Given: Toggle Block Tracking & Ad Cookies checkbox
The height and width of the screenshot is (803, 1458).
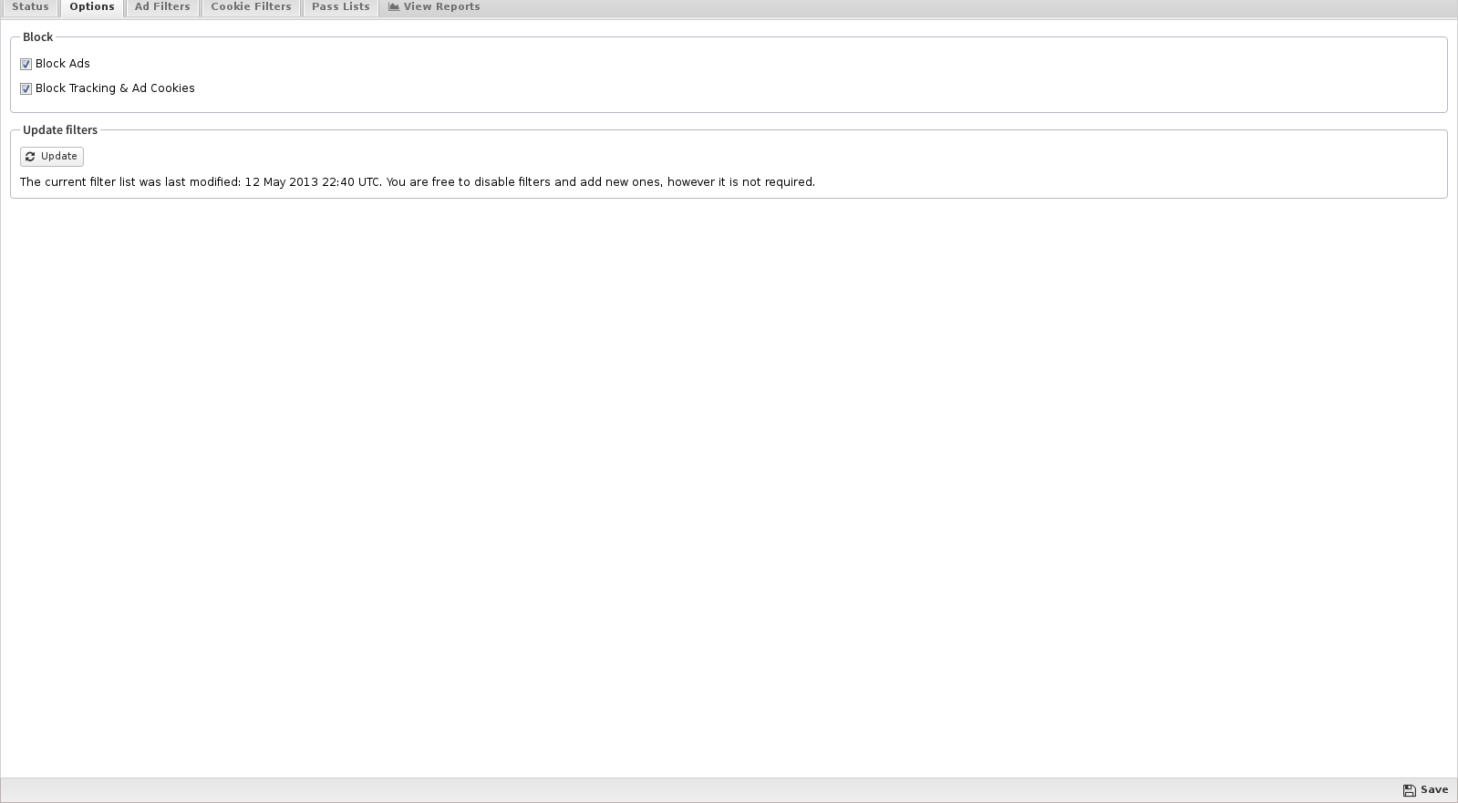Looking at the screenshot, I should [26, 88].
